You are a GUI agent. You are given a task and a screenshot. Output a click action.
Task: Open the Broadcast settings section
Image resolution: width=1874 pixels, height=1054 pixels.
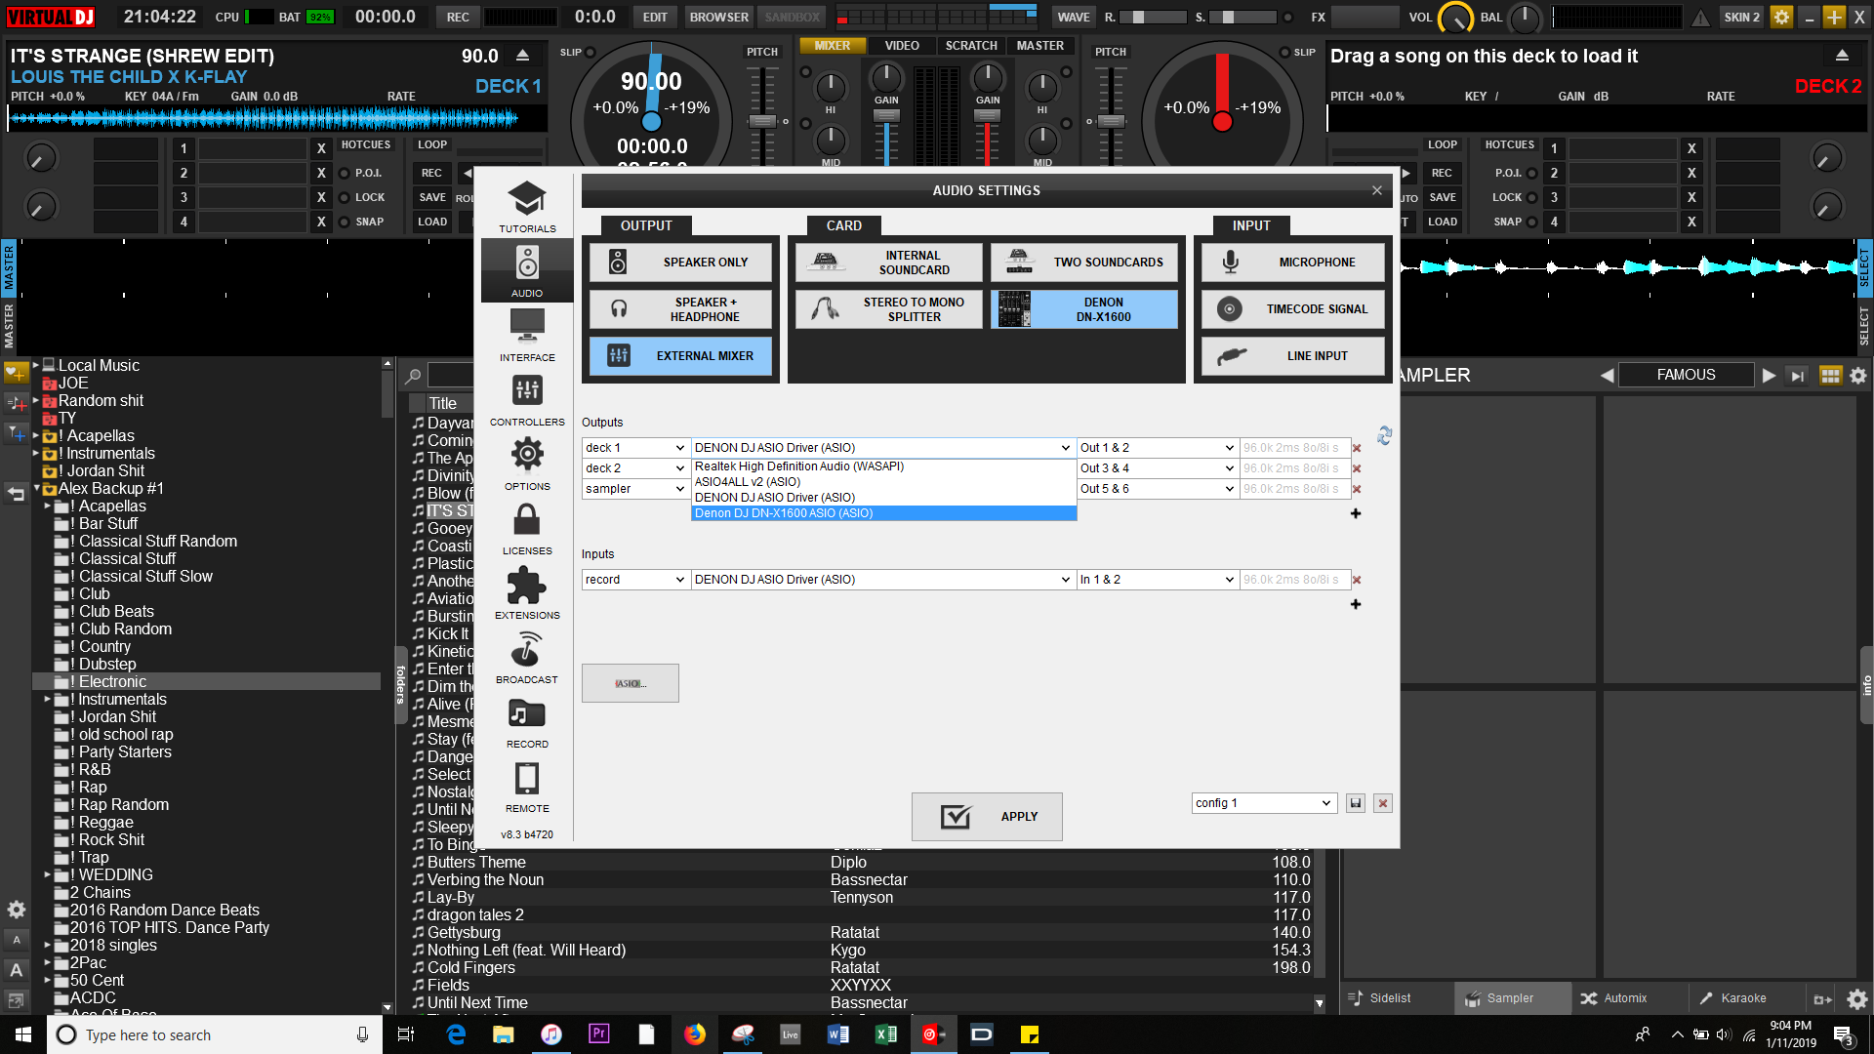coord(527,657)
